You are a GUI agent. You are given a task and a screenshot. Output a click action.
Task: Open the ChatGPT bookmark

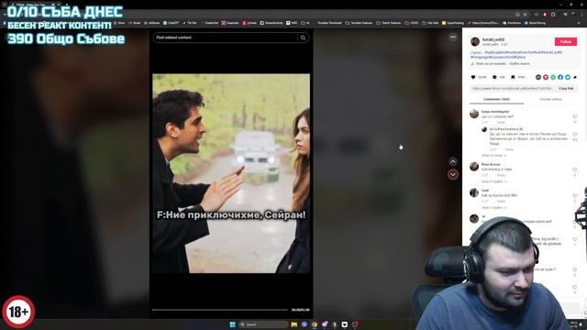point(172,23)
